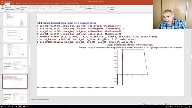Open the Animations (Анимация) ribbon tab
The height and width of the screenshot is (108, 192).
tap(31, 4)
